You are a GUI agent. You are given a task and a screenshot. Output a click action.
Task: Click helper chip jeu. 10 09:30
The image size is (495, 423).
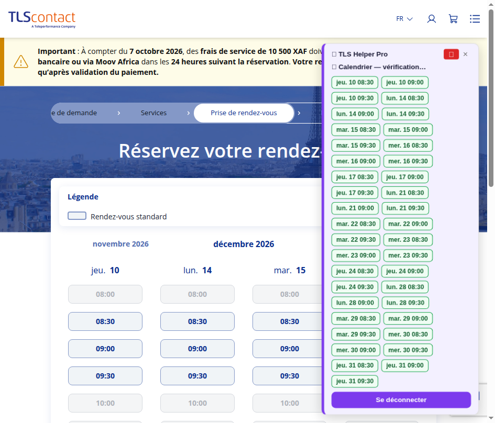click(x=355, y=98)
